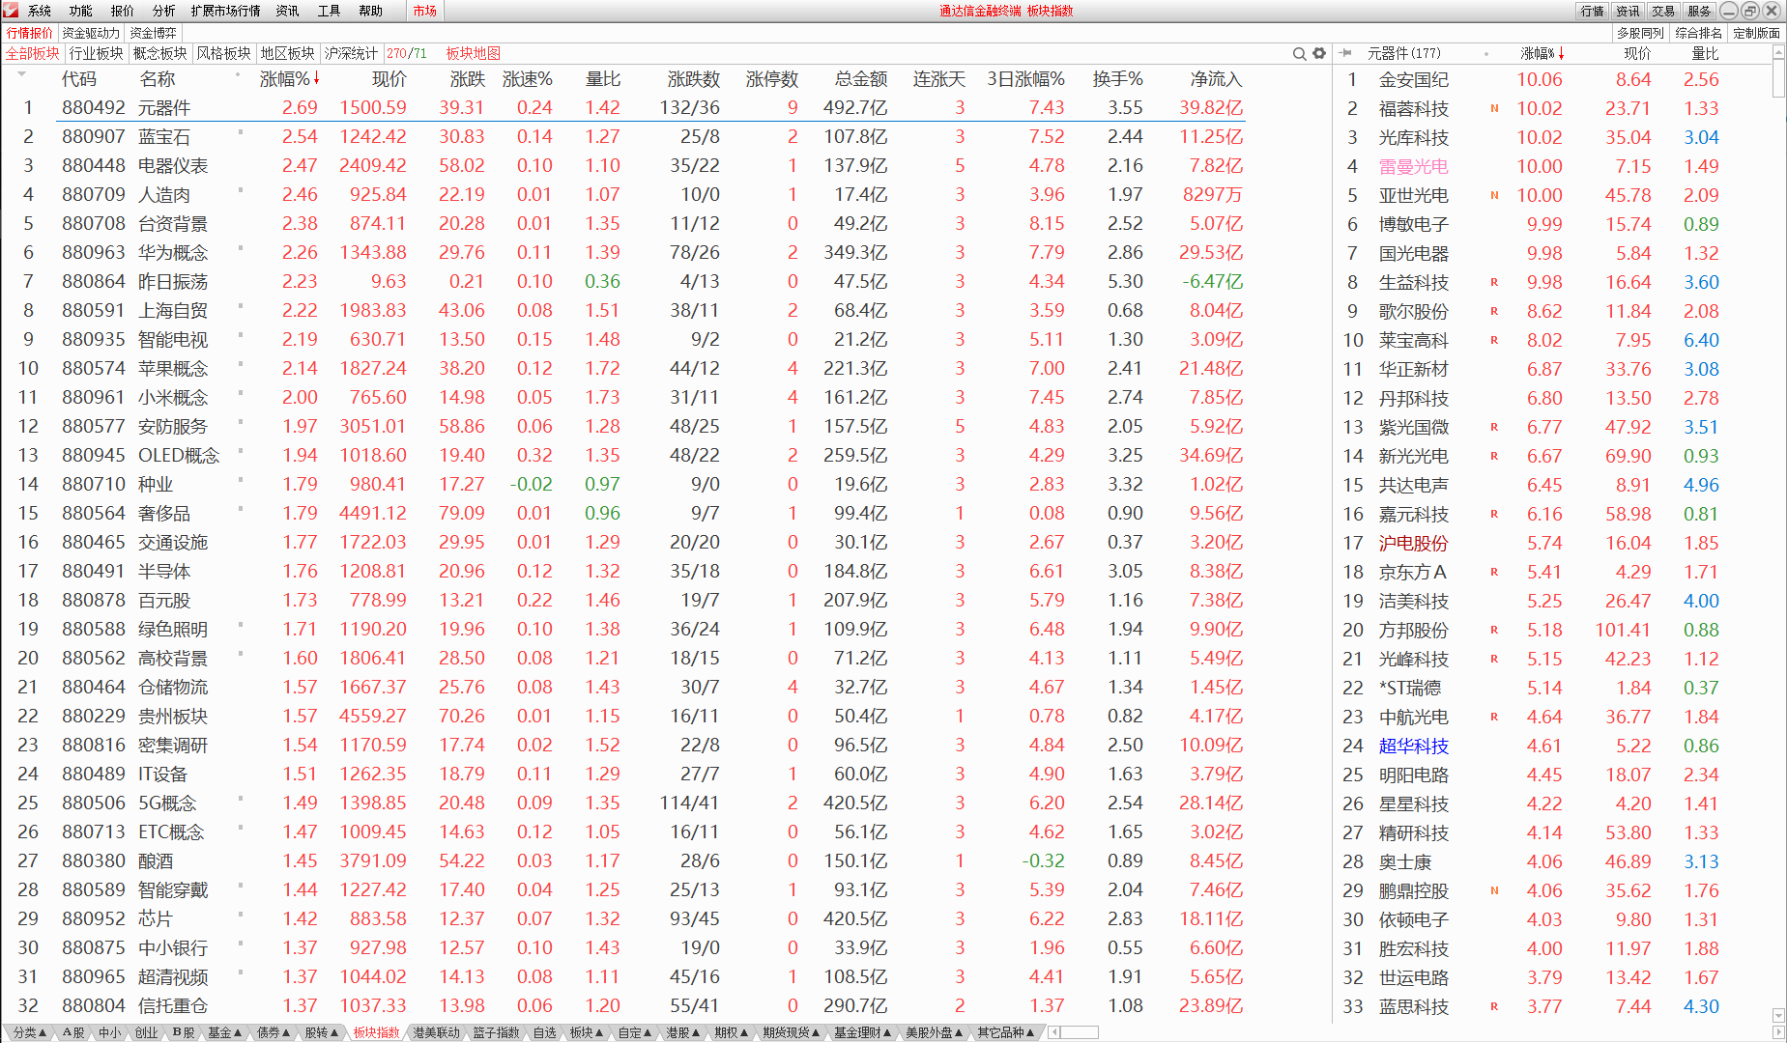The height and width of the screenshot is (1043, 1787).
Task: Click the application logo icon
Action: point(11,11)
